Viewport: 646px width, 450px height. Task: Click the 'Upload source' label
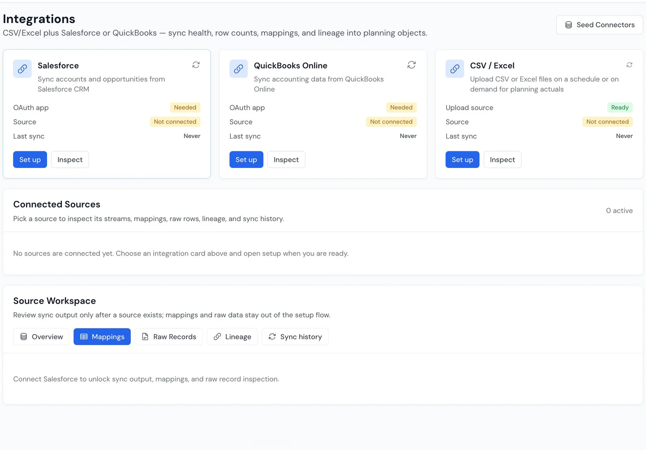click(x=470, y=108)
